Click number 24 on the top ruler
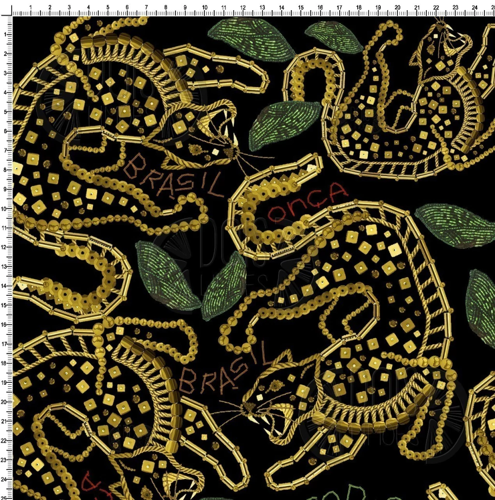This screenshot has width=495, height=500. click(x=474, y=7)
